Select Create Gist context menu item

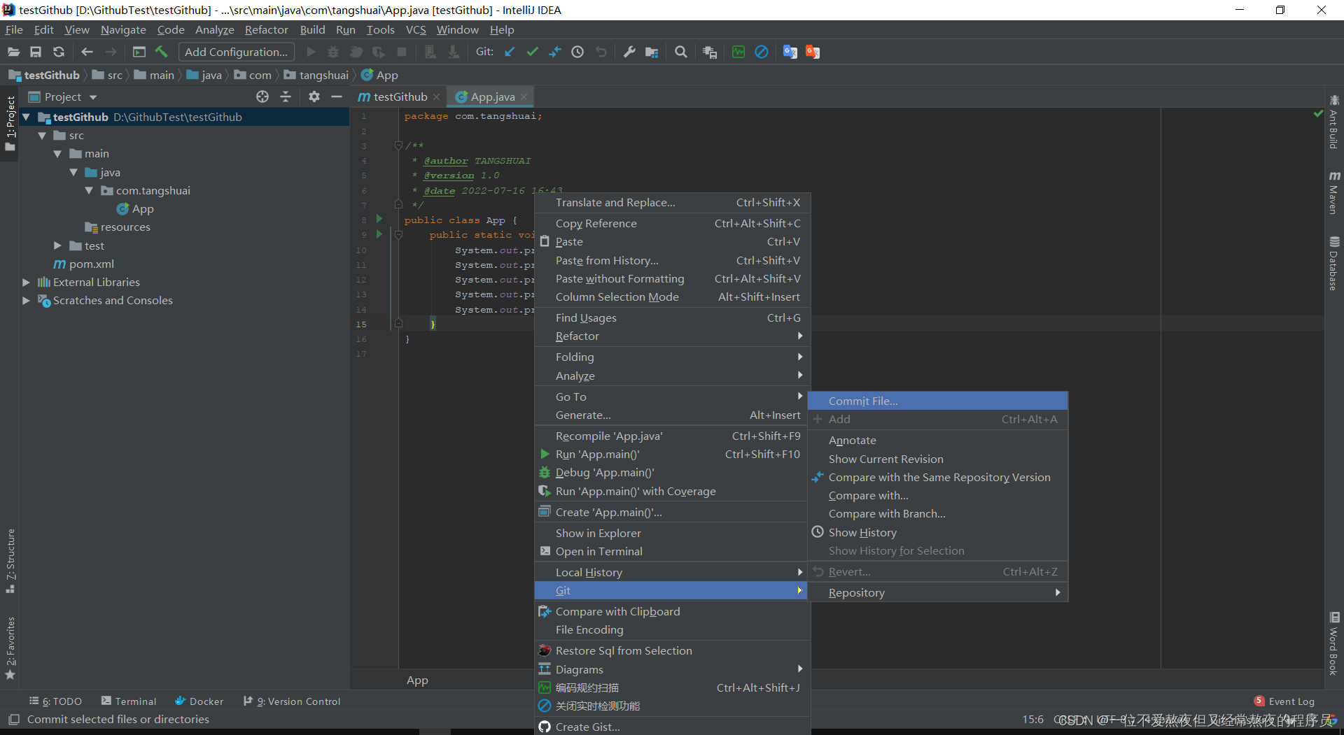pyautogui.click(x=672, y=727)
